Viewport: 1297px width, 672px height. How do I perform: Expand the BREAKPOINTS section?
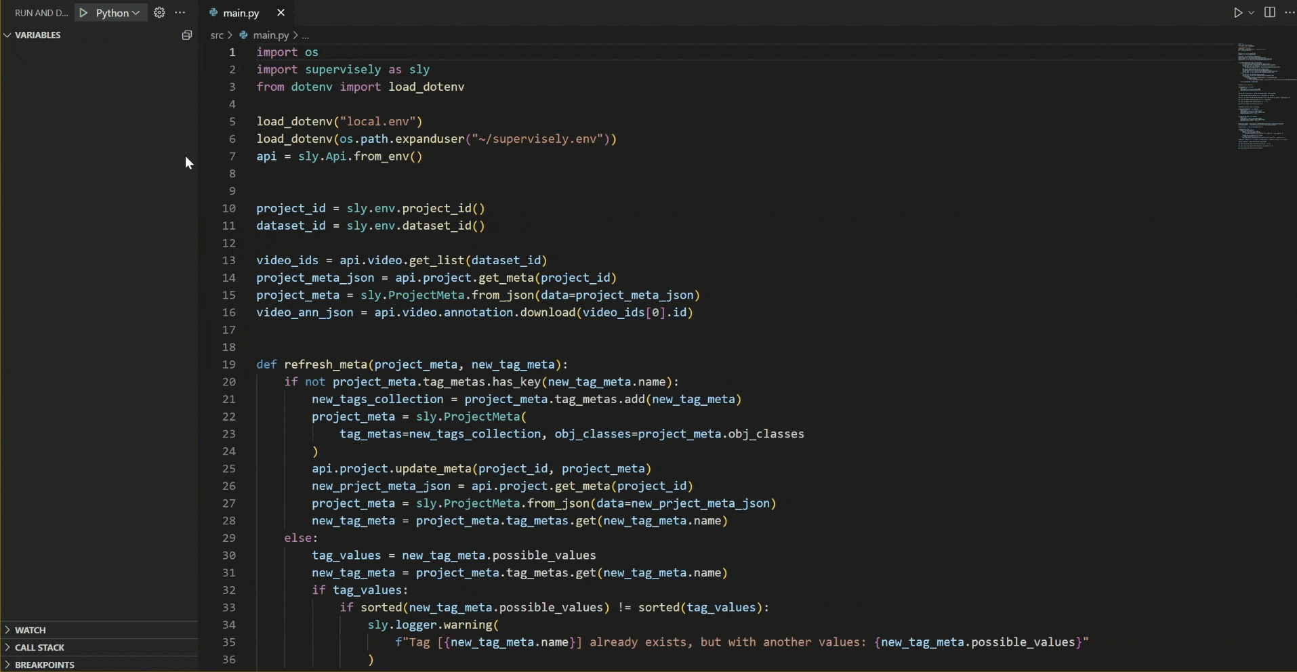click(x=44, y=665)
